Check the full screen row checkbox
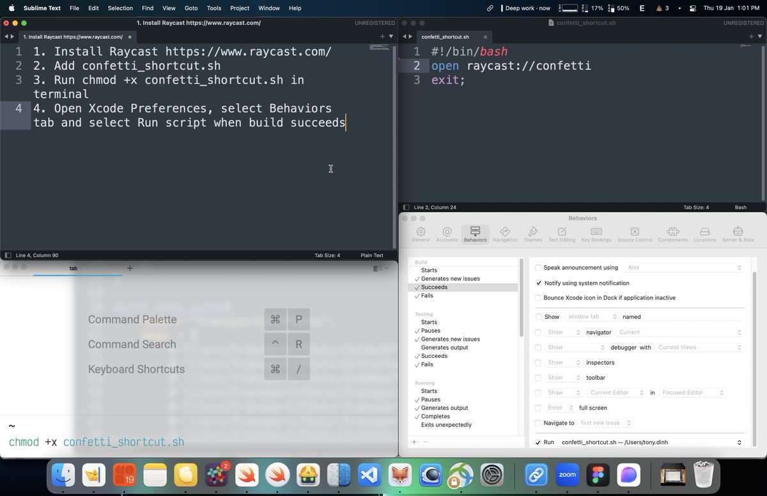The image size is (767, 496). [x=538, y=408]
